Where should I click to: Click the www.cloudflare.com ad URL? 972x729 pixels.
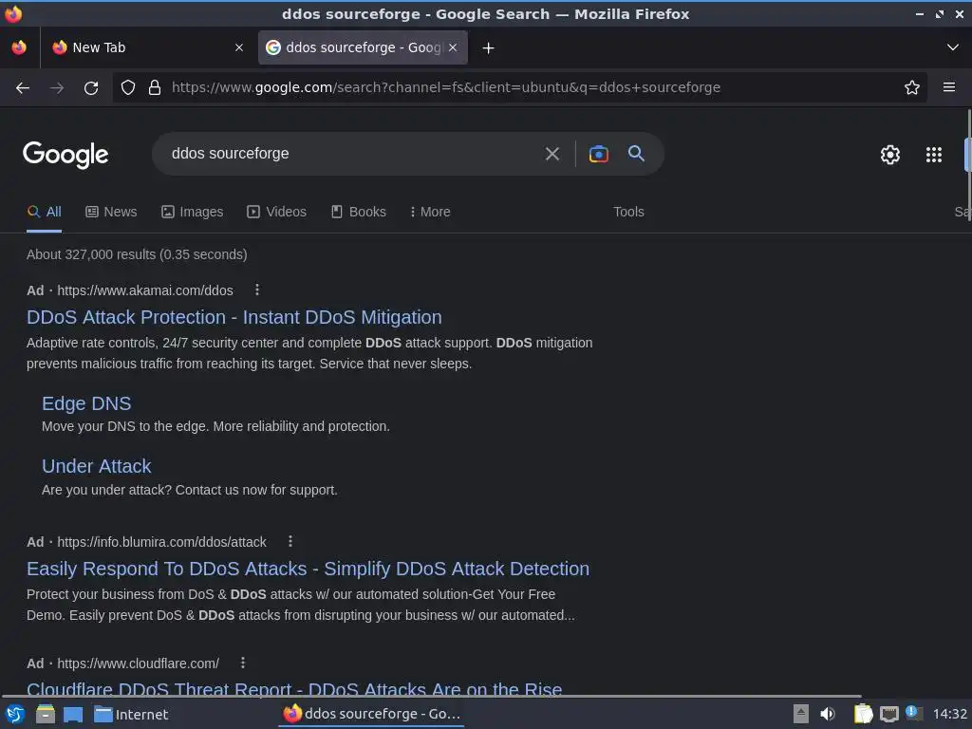click(x=139, y=664)
